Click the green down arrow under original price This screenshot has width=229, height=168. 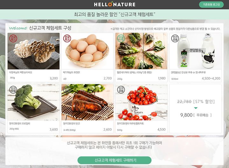pos(196,108)
